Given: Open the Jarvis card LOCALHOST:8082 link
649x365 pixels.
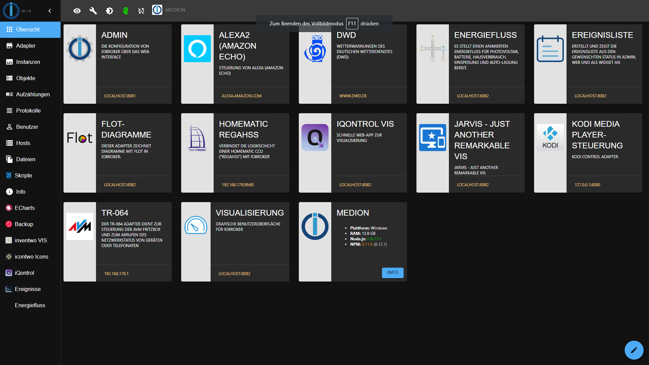Looking at the screenshot, I should [473, 185].
